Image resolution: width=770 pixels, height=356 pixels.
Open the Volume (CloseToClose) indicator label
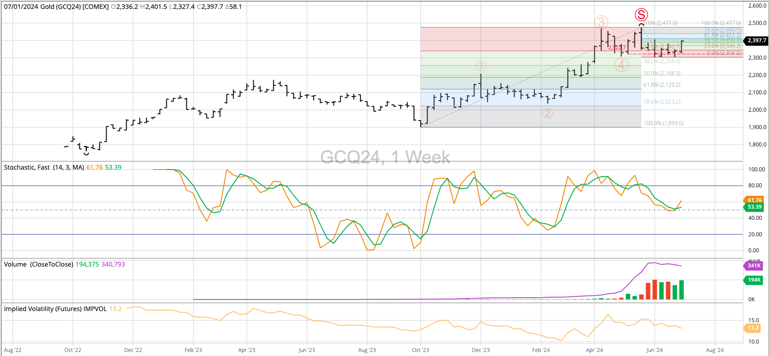38,264
